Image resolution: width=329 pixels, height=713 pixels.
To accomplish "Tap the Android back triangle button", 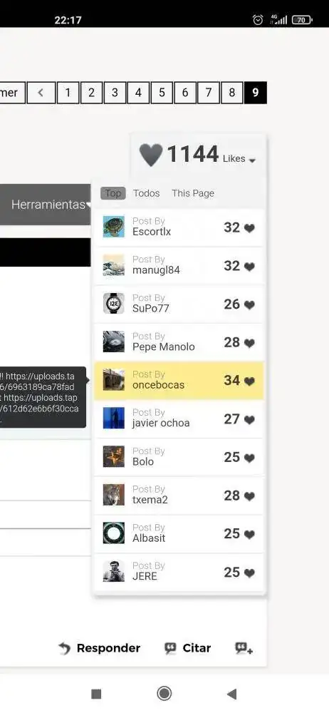I will [x=231, y=694].
